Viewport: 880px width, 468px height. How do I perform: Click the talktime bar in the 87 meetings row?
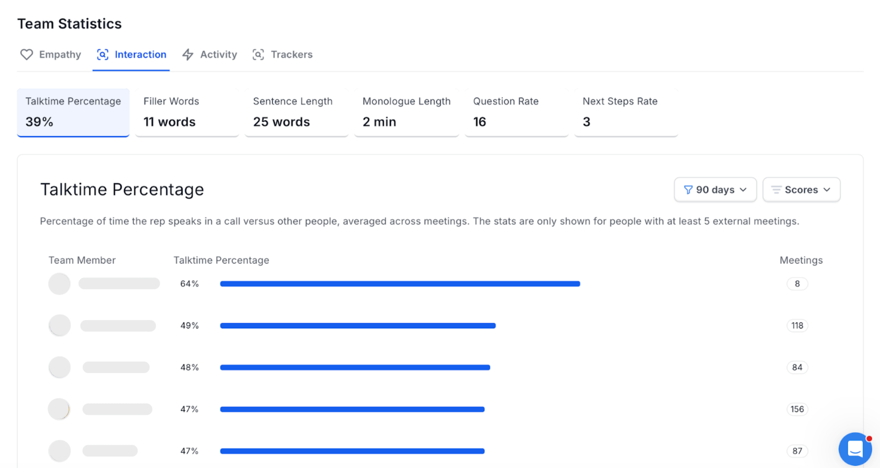tap(352, 451)
